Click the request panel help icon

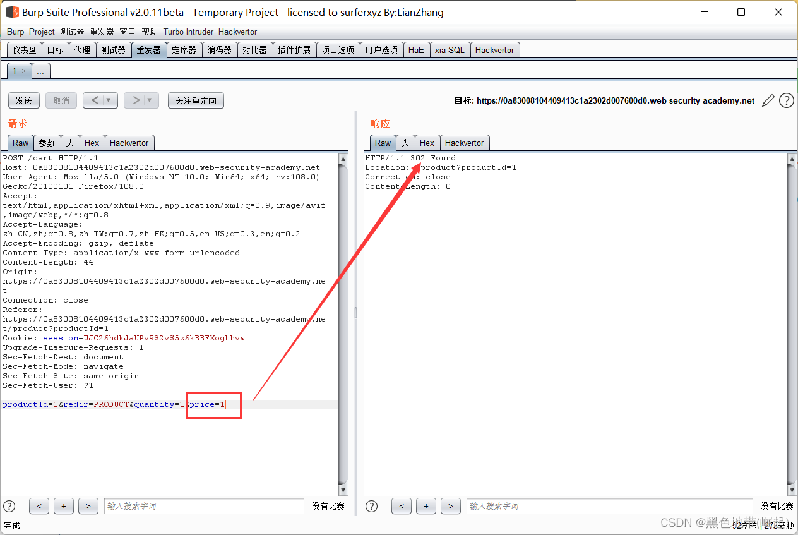pos(9,506)
